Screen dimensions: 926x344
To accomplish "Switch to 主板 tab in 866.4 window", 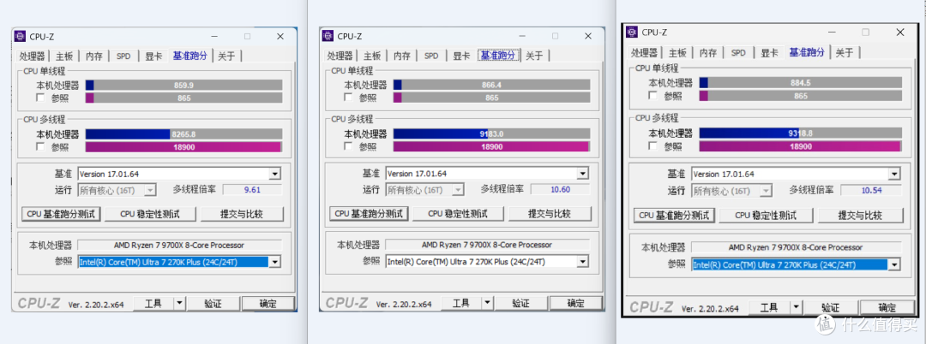I will pos(372,56).
